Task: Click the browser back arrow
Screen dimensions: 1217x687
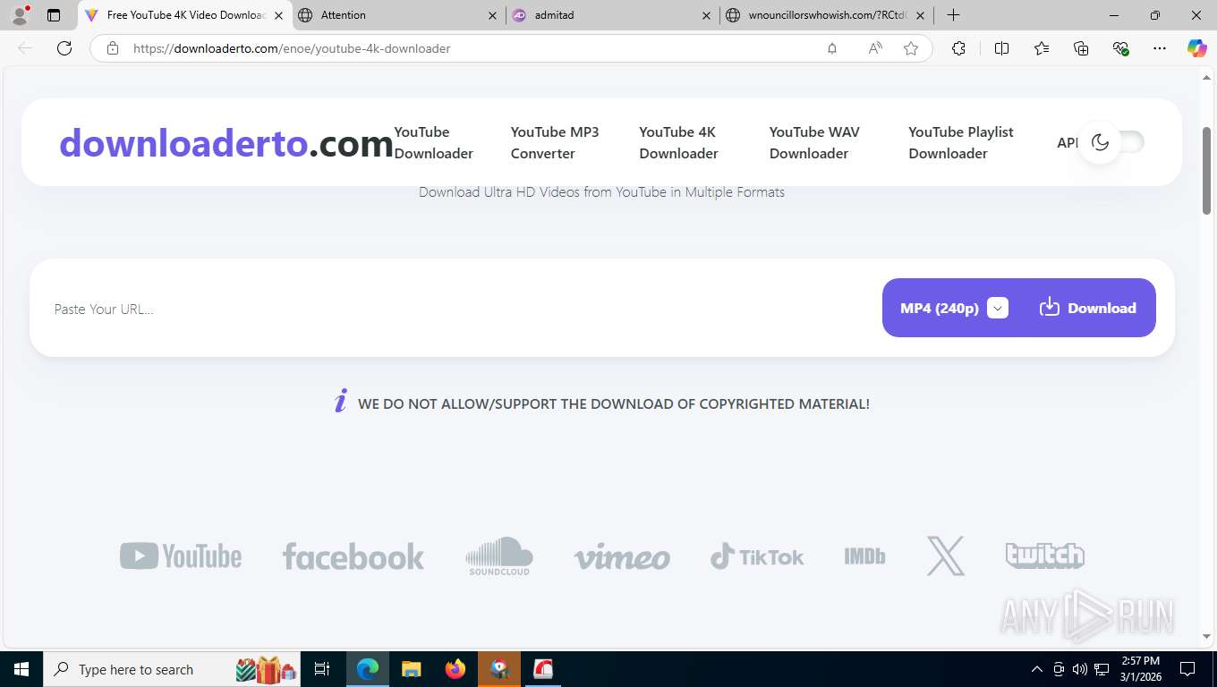Action: (x=25, y=48)
